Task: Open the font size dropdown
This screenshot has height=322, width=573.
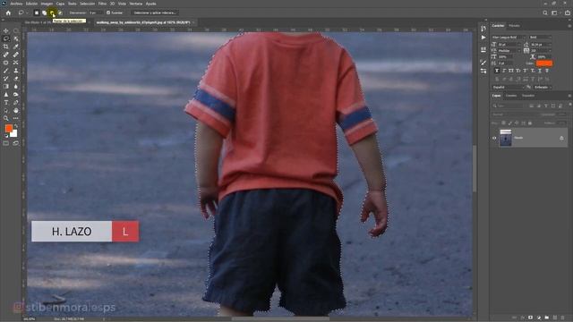Action: pyautogui.click(x=509, y=44)
